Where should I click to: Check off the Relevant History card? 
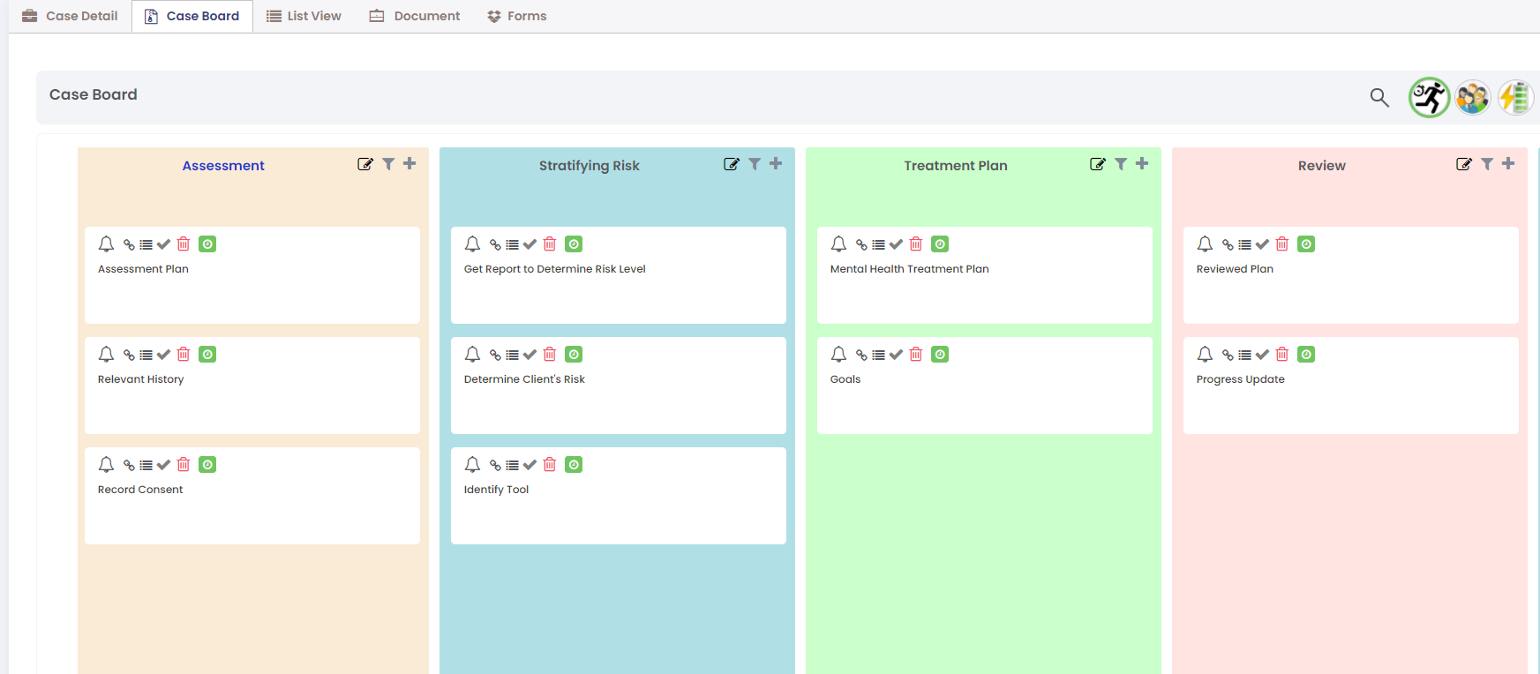[x=163, y=355]
